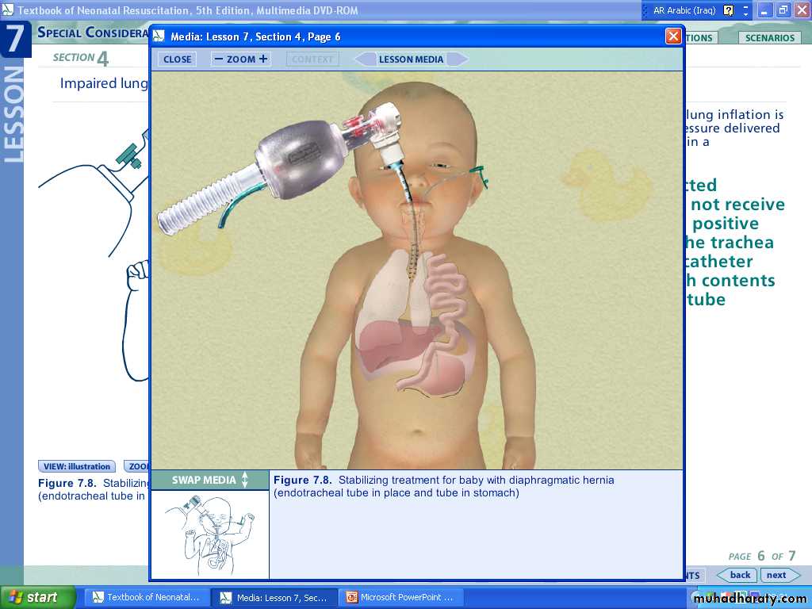Toggle VIEW: illustration button
Viewport: 812px width, 609px height.
77,467
